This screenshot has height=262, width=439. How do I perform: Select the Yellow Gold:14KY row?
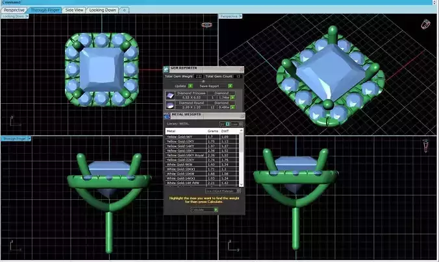point(202,146)
